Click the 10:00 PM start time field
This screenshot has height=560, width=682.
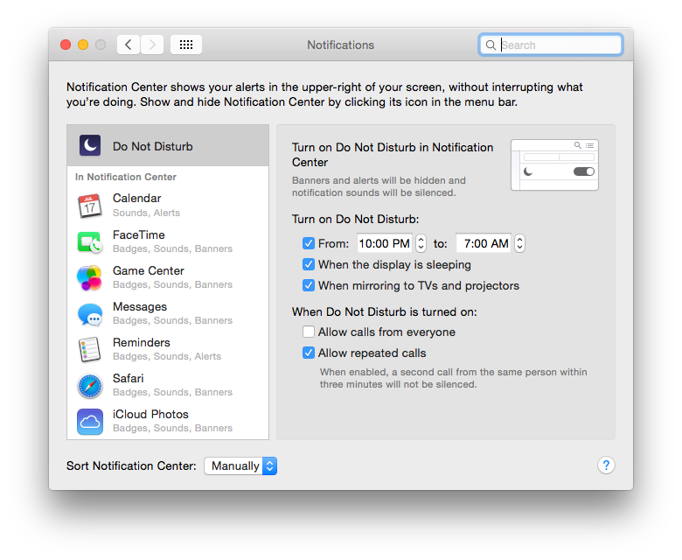click(385, 243)
